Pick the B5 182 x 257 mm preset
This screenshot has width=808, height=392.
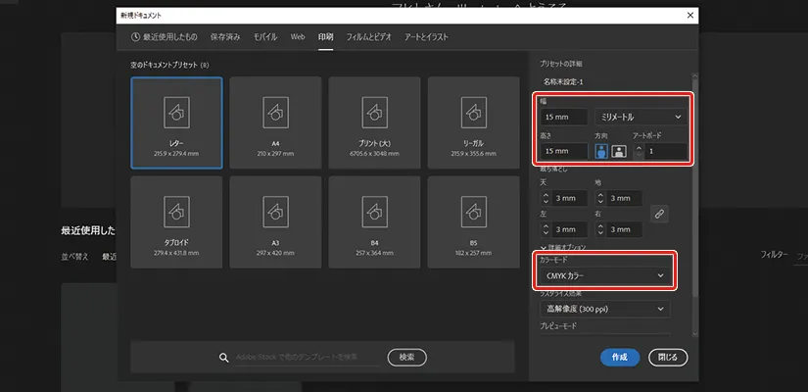pos(474,222)
